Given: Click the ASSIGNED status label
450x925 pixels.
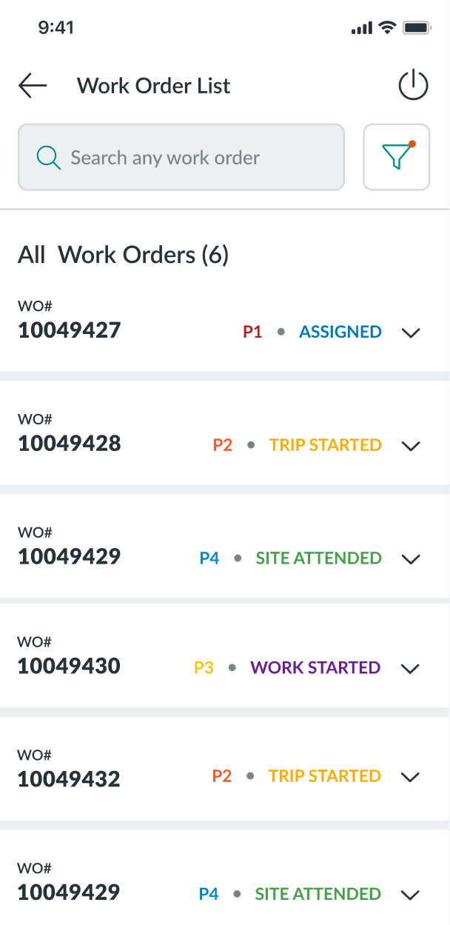Looking at the screenshot, I should click(x=340, y=332).
